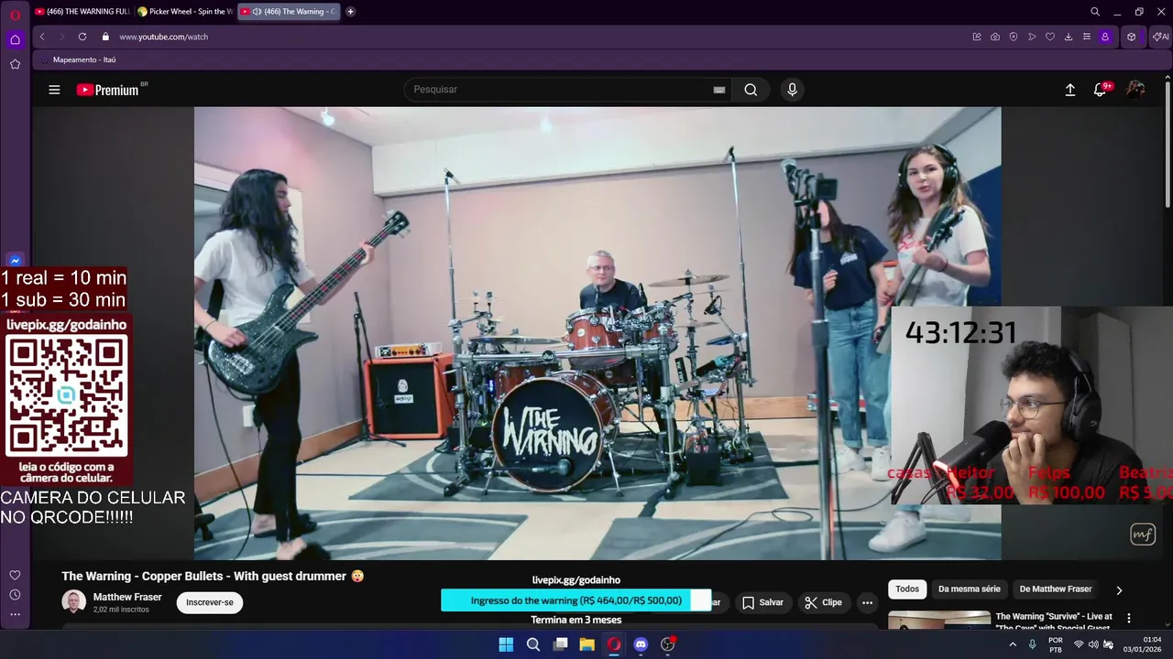Open the sidebar bookmarks star icon
The width and height of the screenshot is (1173, 659).
(15, 64)
